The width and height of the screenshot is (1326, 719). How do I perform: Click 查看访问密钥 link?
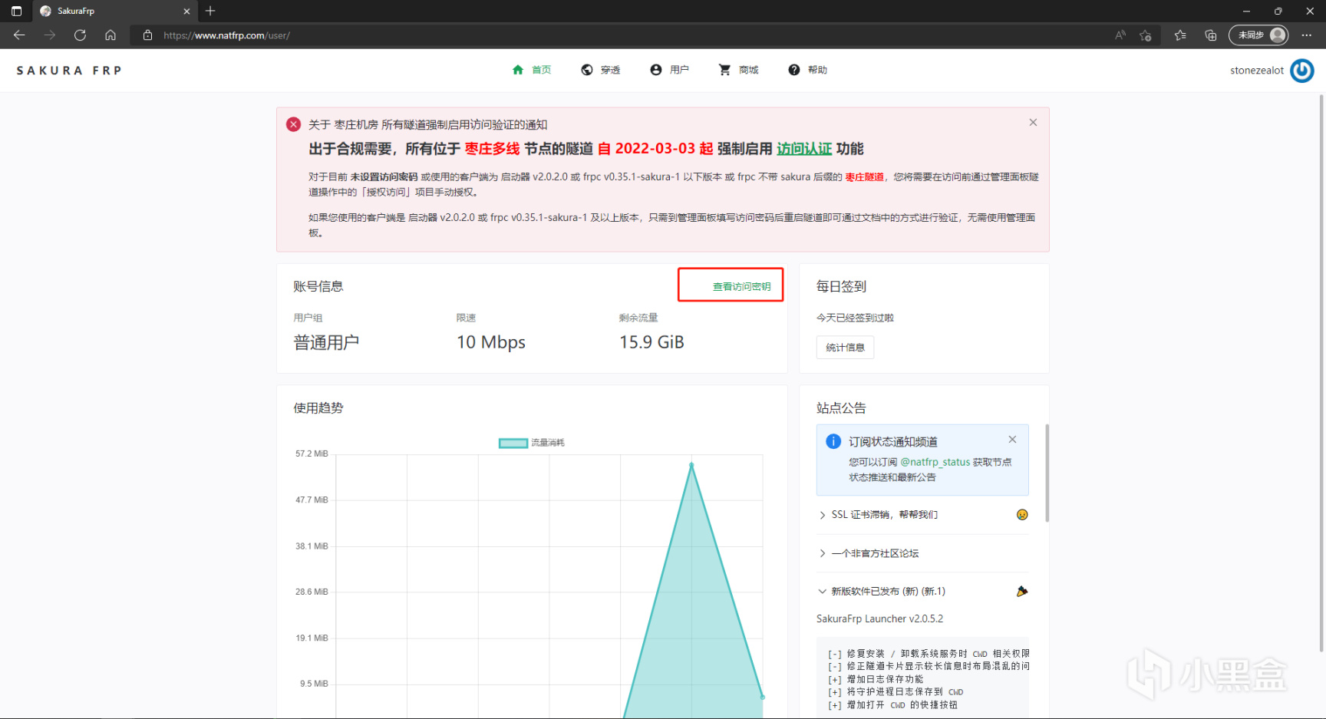741,286
